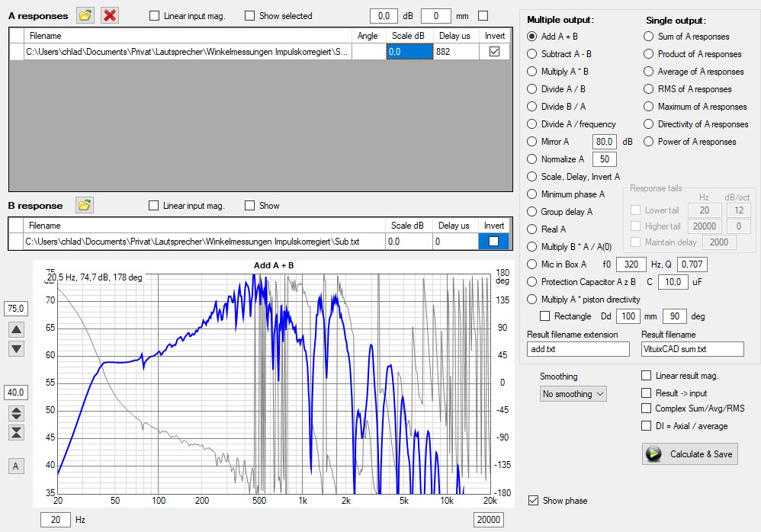Image resolution: width=761 pixels, height=532 pixels.
Task: Select Multiply A * B option
Action: click(532, 72)
